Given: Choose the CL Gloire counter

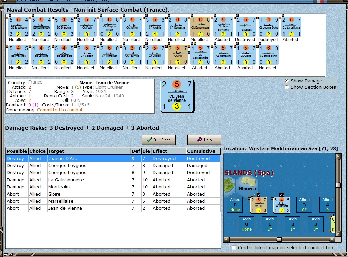Looking at the screenshot, I should coord(246,55).
